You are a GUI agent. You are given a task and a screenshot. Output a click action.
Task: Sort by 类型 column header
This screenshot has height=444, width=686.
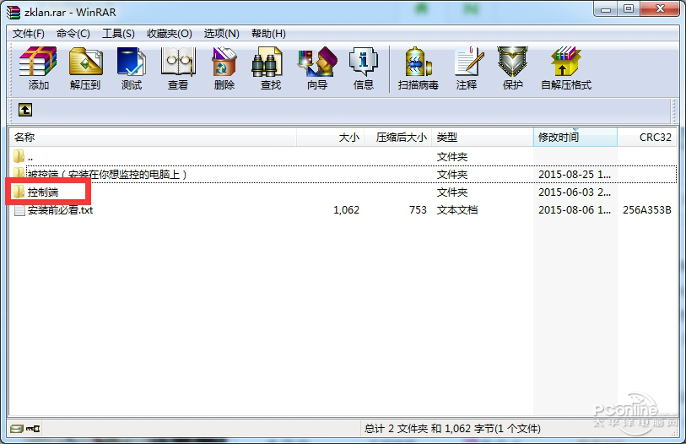483,138
